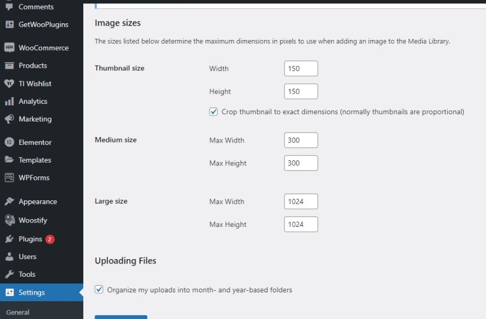Image resolution: width=486 pixels, height=319 pixels.
Task: Open General settings submenu link
Action: click(x=18, y=312)
